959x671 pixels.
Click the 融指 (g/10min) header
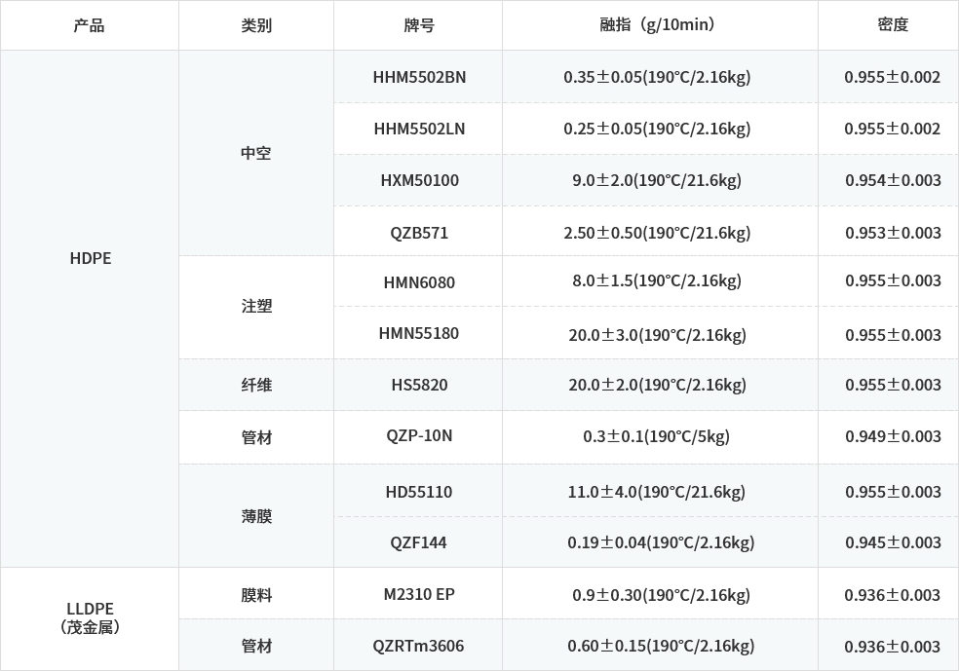pos(659,25)
